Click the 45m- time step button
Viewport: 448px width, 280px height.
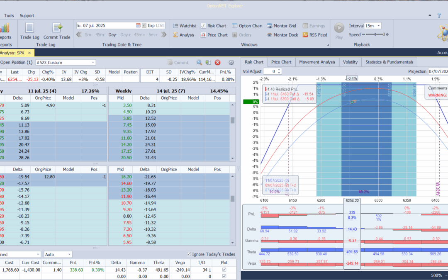coord(100,34)
